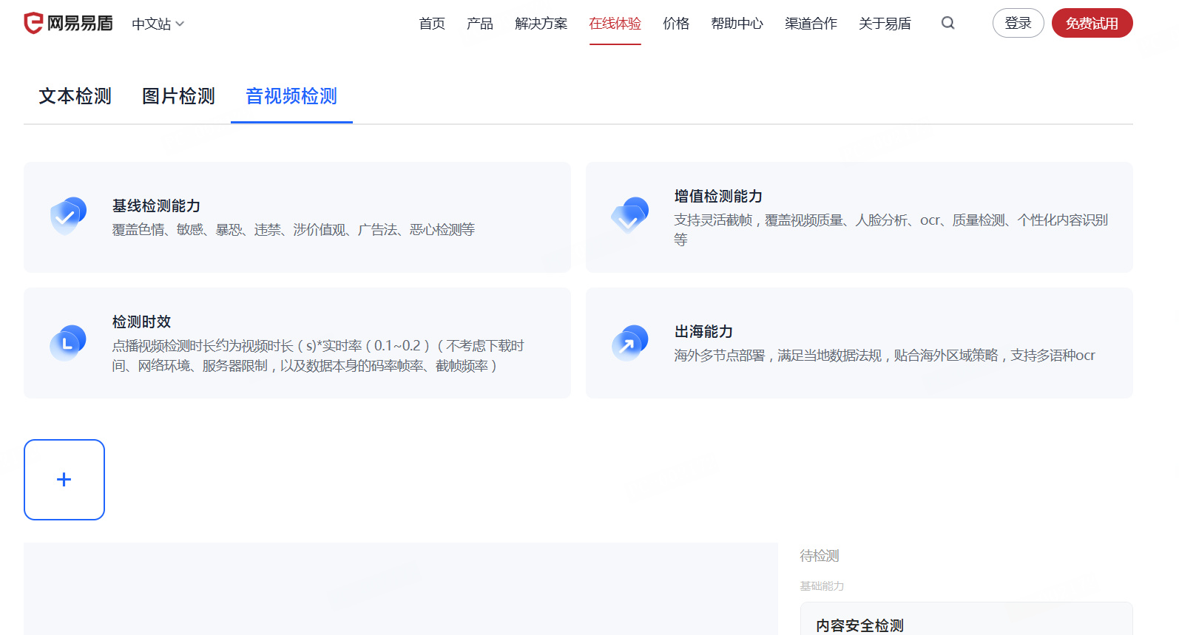Click the 免费试用 button
1179x635 pixels.
pos(1092,23)
